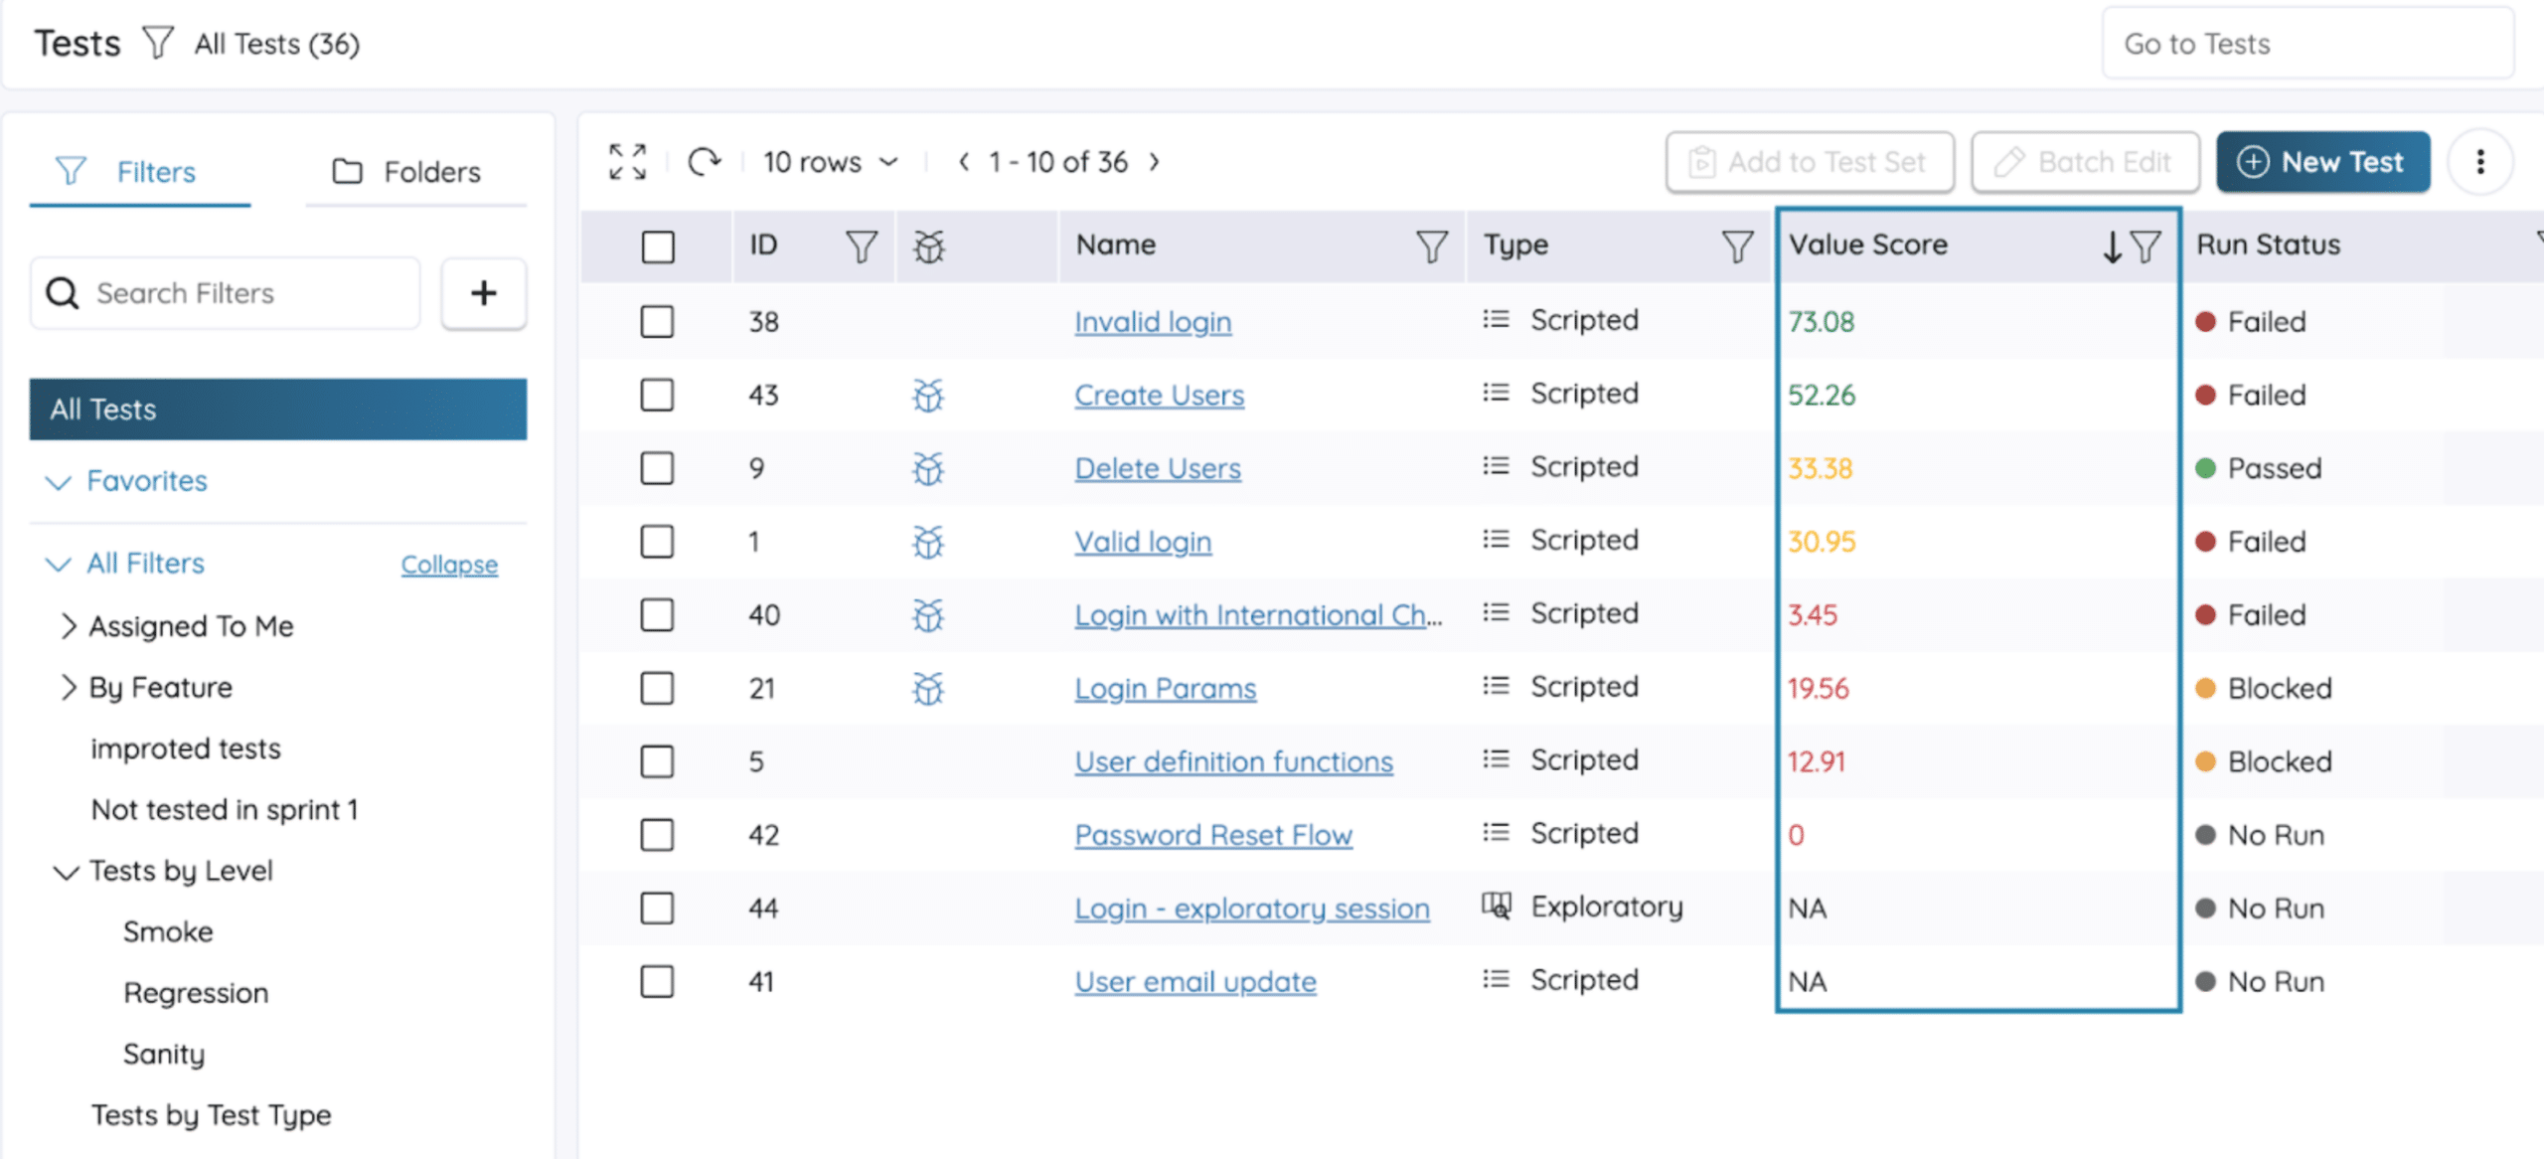Click the refresh icon above the test grid

[706, 161]
